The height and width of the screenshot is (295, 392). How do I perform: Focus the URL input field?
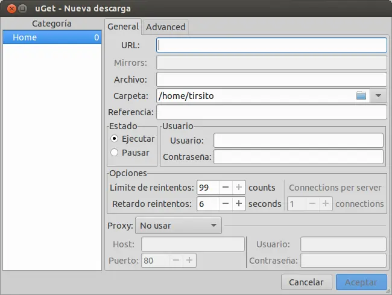click(x=271, y=45)
